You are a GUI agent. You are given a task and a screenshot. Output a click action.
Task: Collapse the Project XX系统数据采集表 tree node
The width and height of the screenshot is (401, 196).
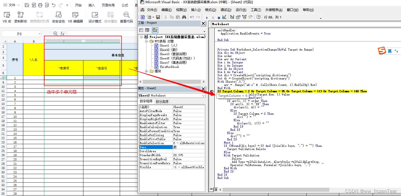click(141, 37)
